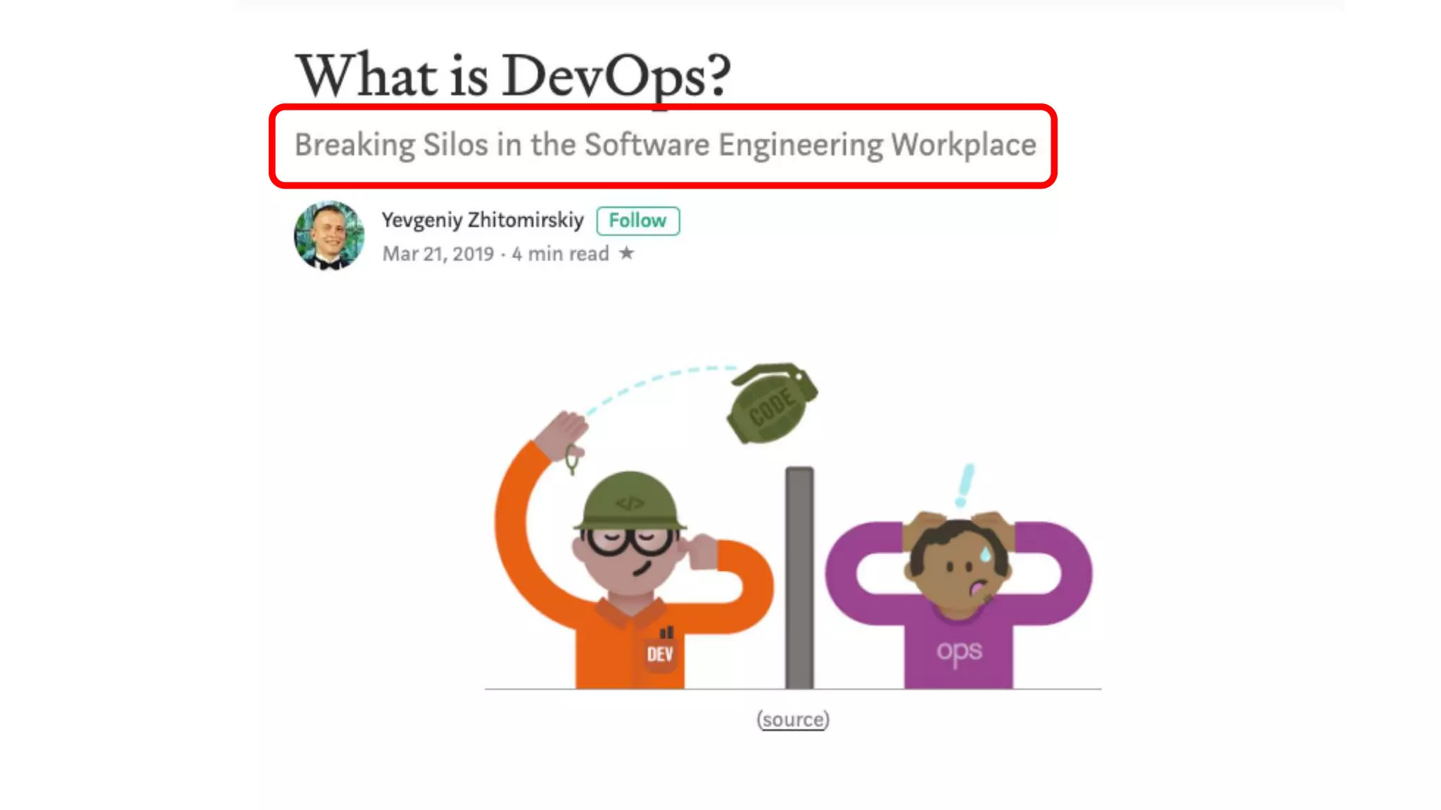The image size is (1441, 810).
Task: Click the author's profile avatar photo
Action: 329,236
